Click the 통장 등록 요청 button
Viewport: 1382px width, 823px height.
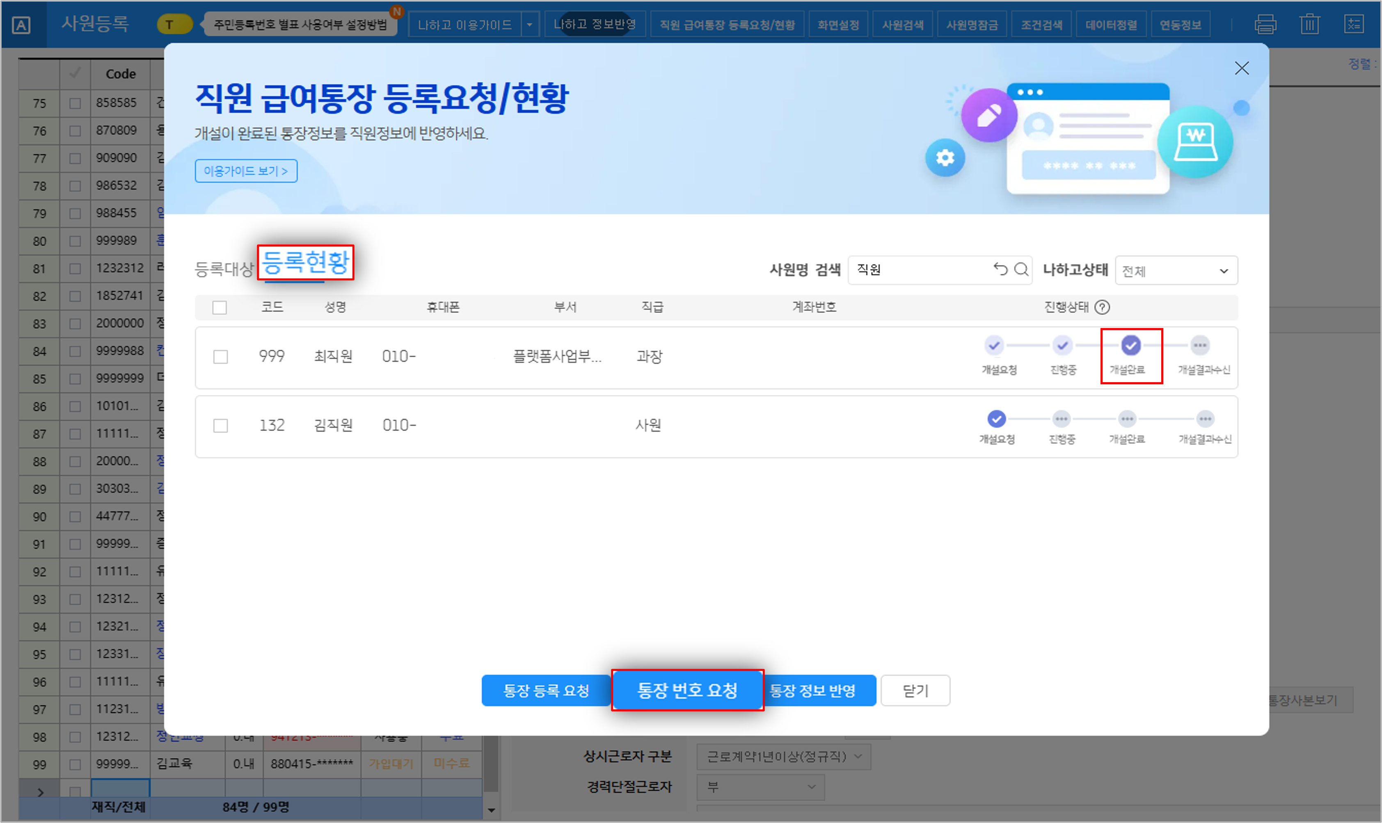point(546,691)
